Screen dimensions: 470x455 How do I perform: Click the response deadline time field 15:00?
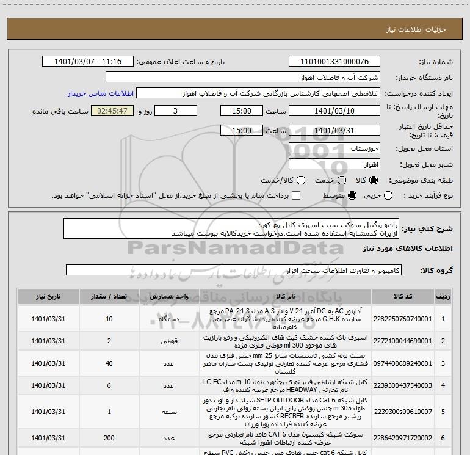(x=242, y=111)
